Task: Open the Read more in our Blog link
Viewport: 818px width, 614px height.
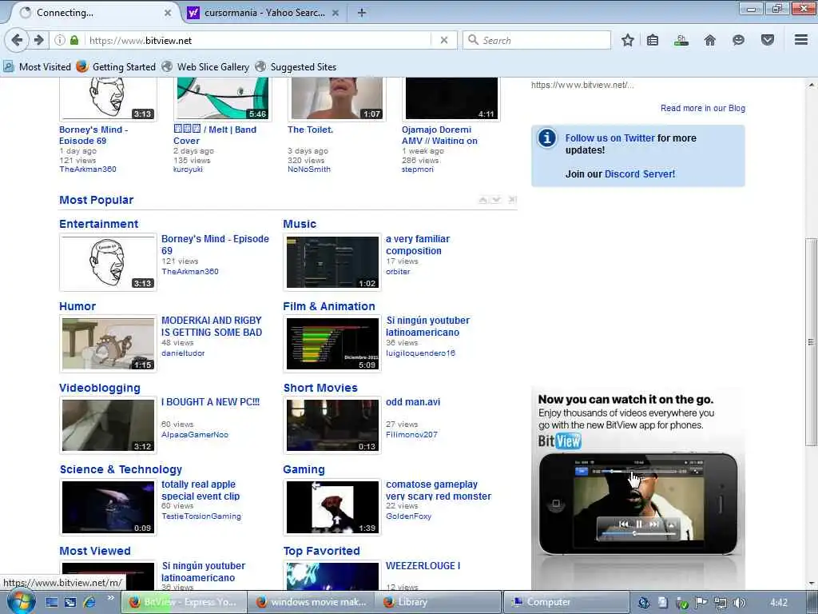Action: click(x=703, y=108)
